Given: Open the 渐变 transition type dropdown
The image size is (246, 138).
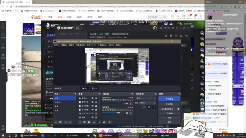Looking at the screenshot, I should [146, 98].
